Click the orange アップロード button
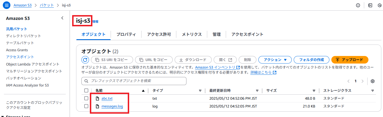Image resolution: width=383 pixels, height=117 pixels. point(350,60)
